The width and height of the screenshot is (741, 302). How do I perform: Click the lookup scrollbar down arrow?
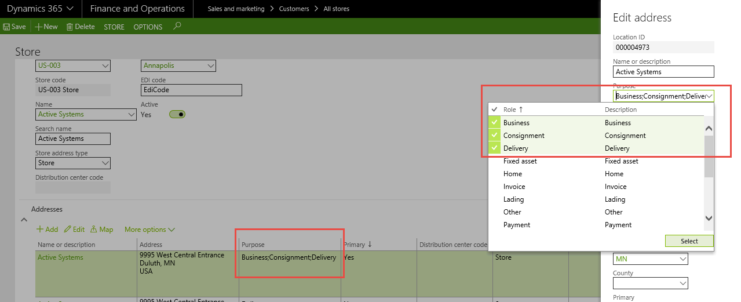tap(709, 218)
